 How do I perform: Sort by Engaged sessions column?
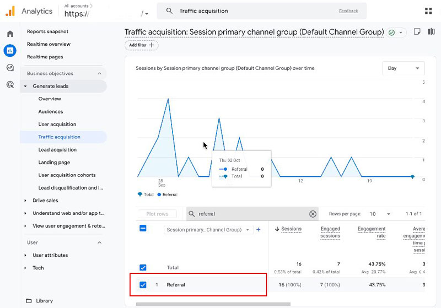tap(330, 233)
